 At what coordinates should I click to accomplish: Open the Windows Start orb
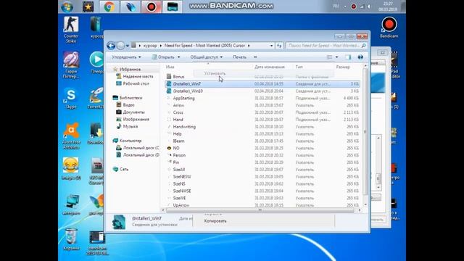click(67, 7)
